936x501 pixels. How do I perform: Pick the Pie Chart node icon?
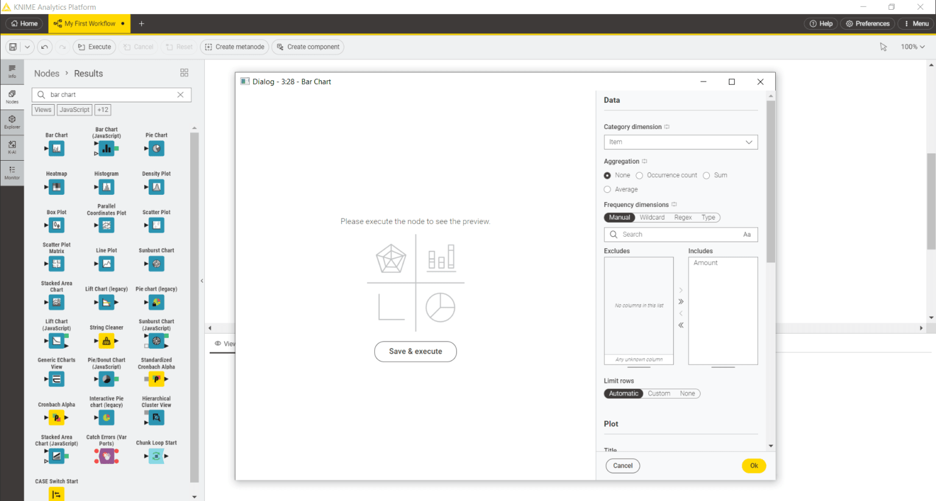coord(157,149)
